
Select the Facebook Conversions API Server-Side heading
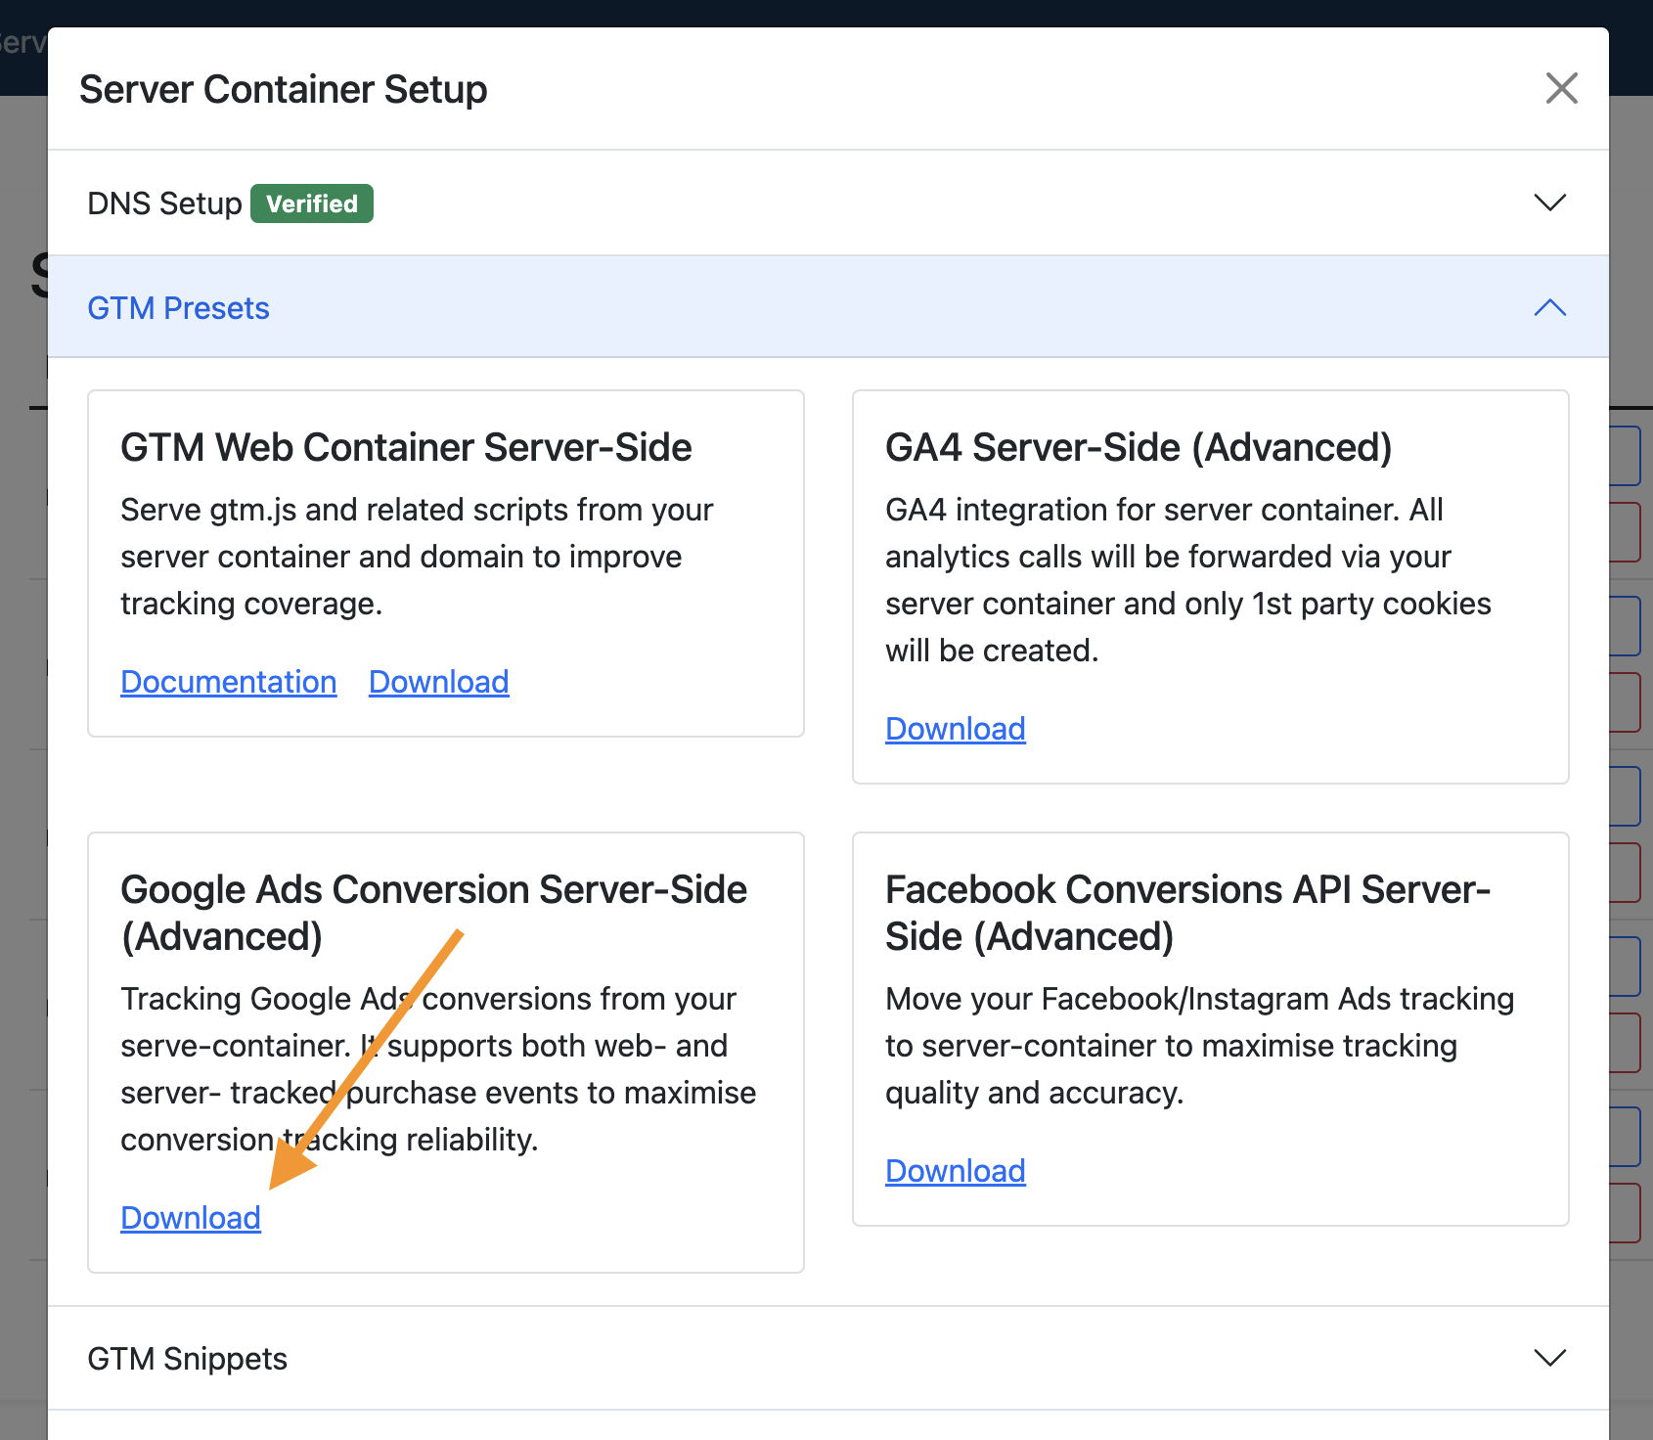[1187, 913]
